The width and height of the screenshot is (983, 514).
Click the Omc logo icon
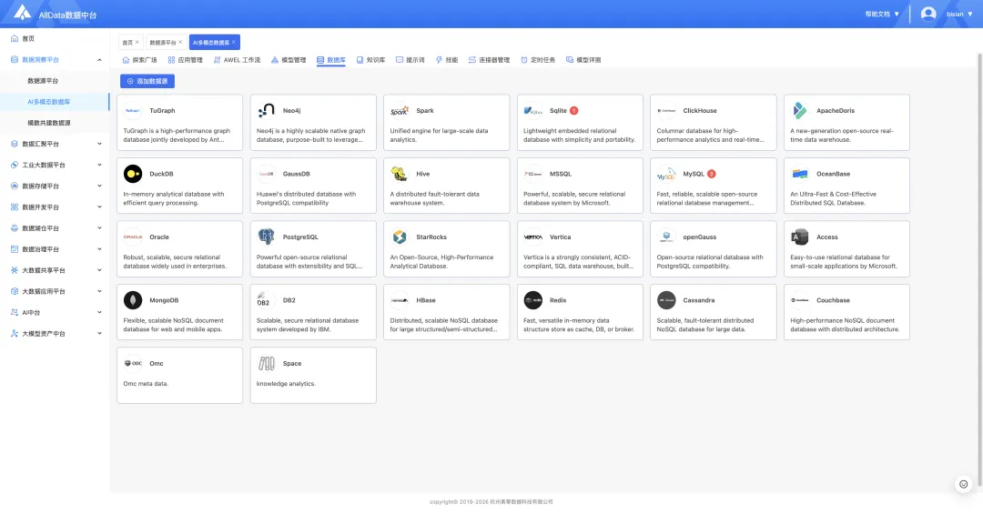132,364
